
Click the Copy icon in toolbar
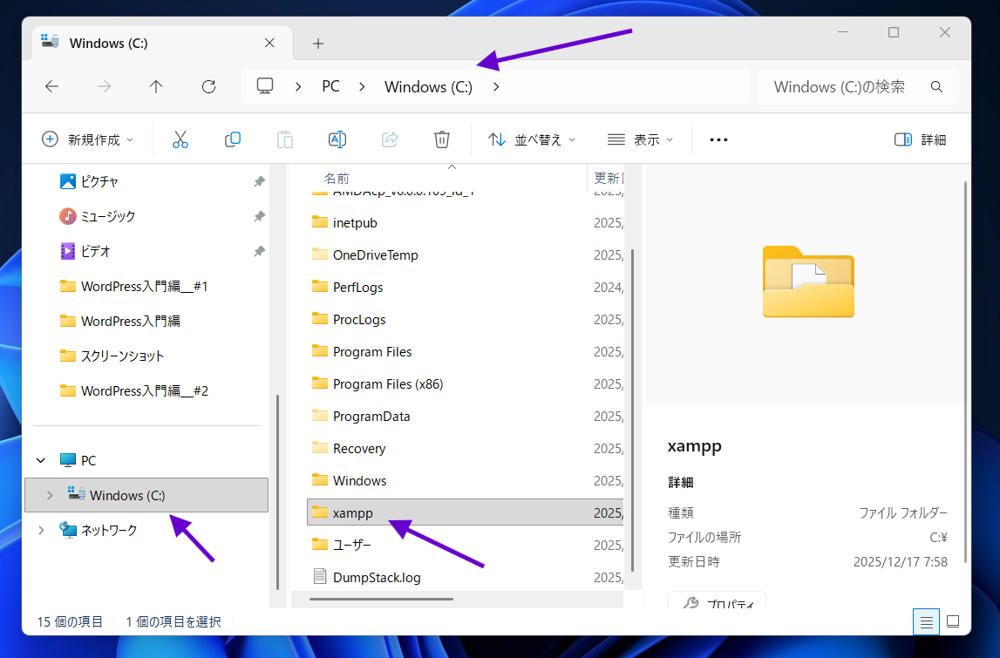233,139
